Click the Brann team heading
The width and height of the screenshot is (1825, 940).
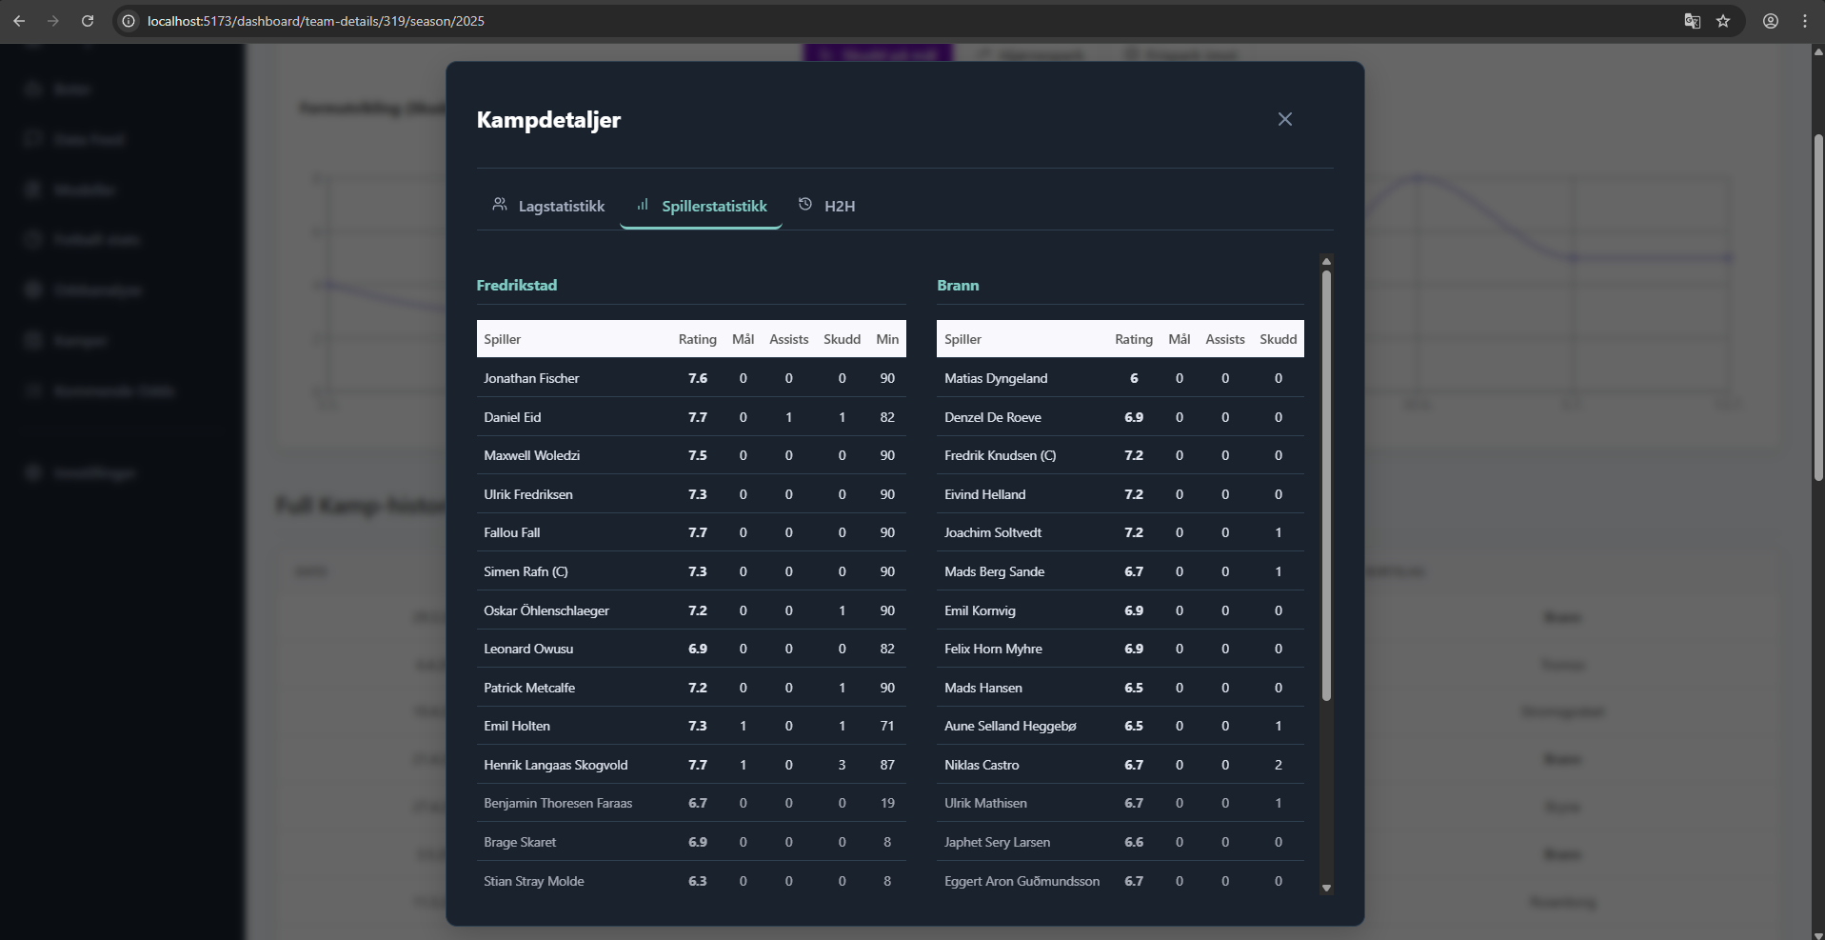coord(958,286)
